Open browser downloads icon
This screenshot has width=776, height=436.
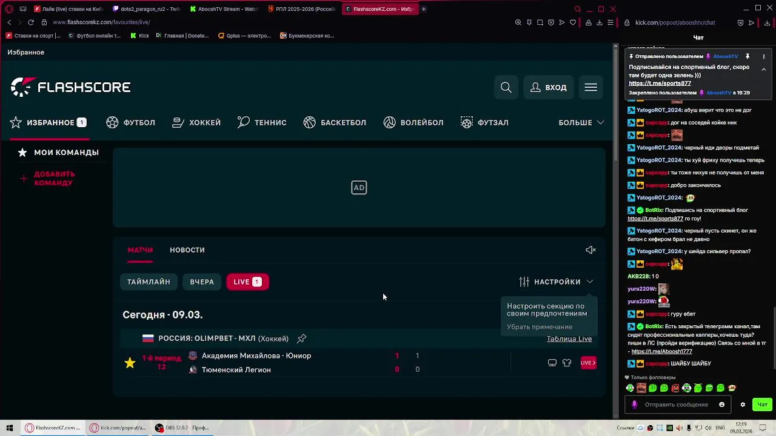pos(600,22)
